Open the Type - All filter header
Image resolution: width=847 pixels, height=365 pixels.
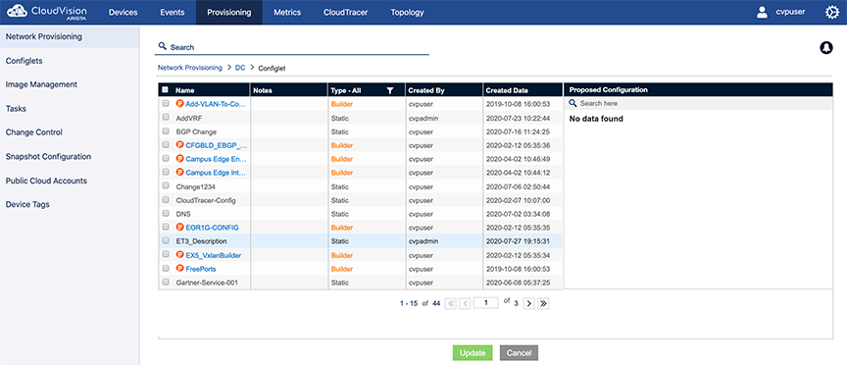(x=346, y=91)
